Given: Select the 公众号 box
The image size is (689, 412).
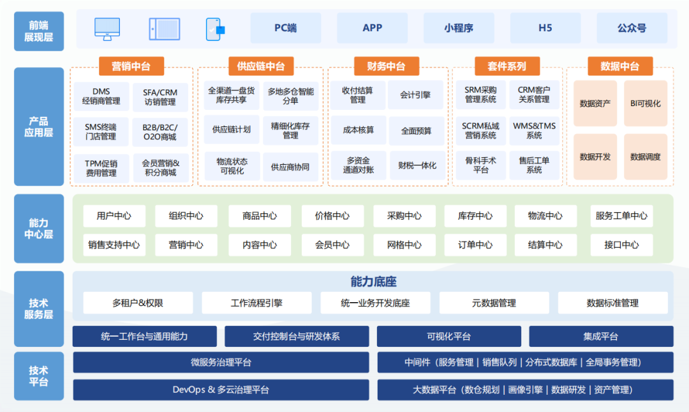Looking at the screenshot, I should tap(632, 28).
